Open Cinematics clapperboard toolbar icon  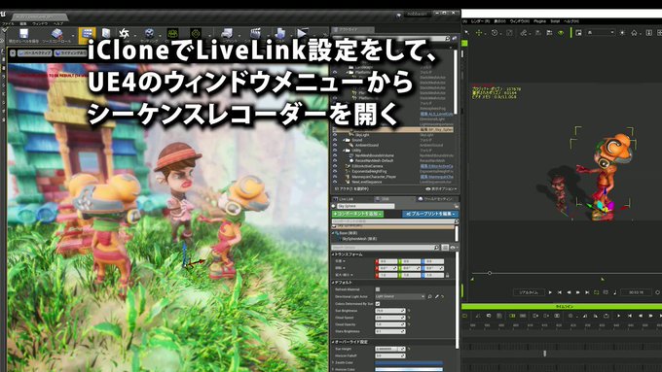(255, 34)
